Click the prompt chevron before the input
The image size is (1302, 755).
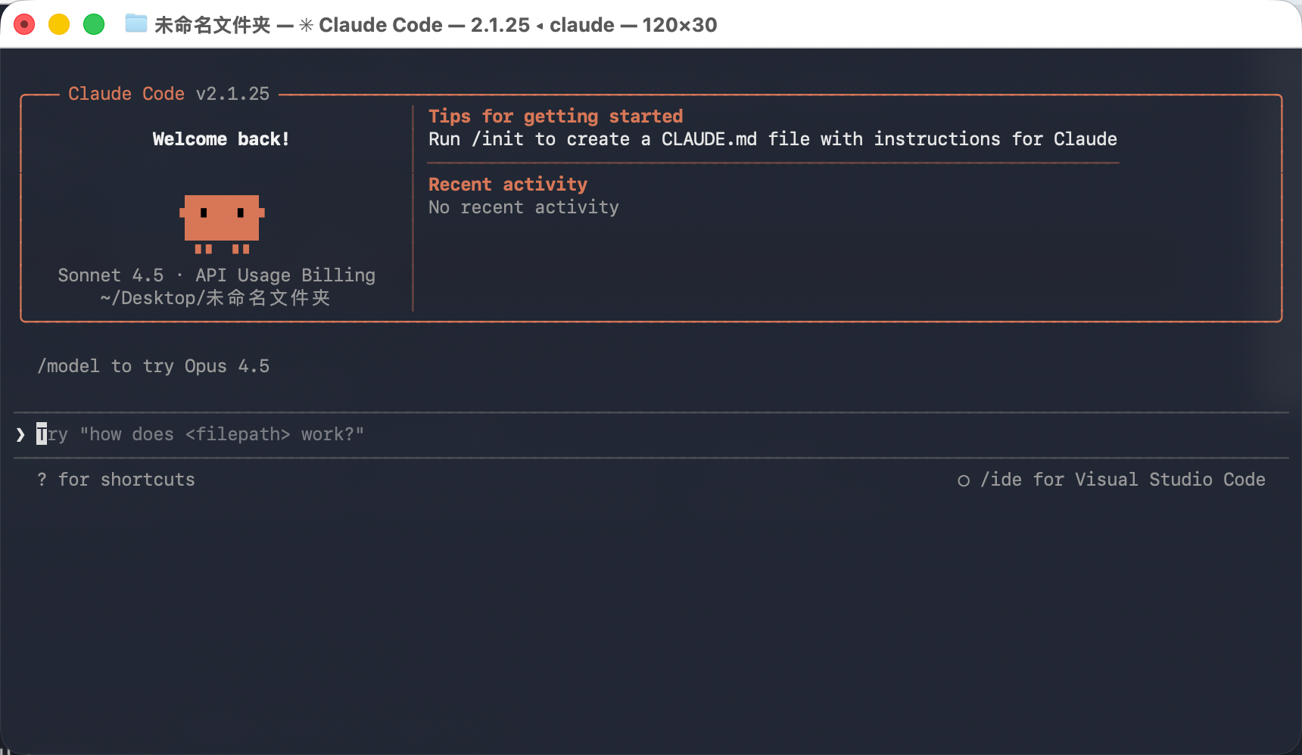coord(20,434)
